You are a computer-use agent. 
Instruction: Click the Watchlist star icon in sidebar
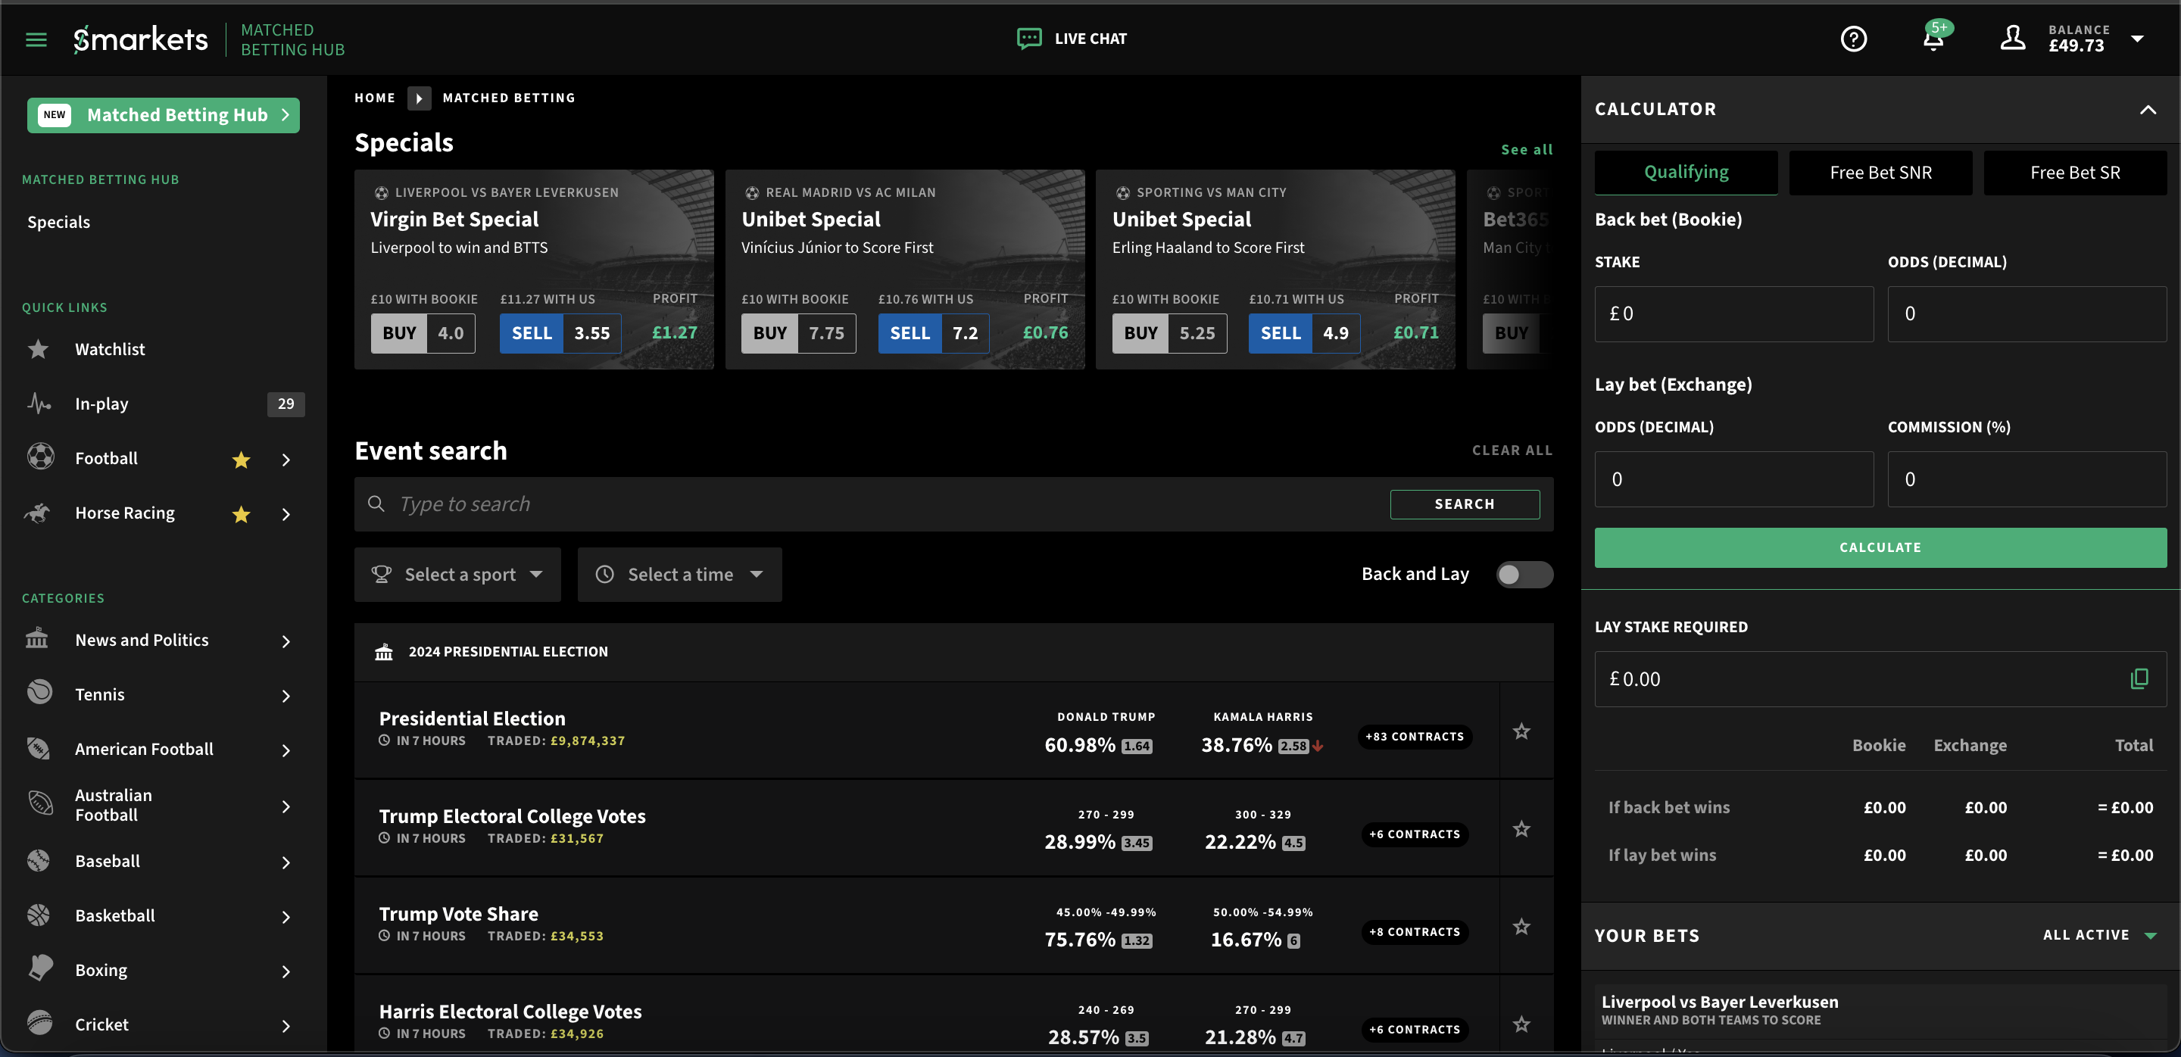click(38, 348)
